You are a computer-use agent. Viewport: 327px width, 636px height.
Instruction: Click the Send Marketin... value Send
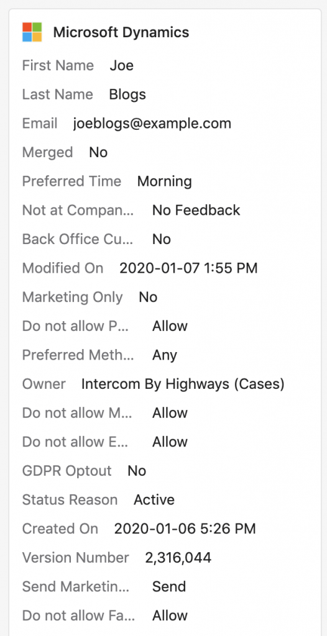pyautogui.click(x=169, y=586)
